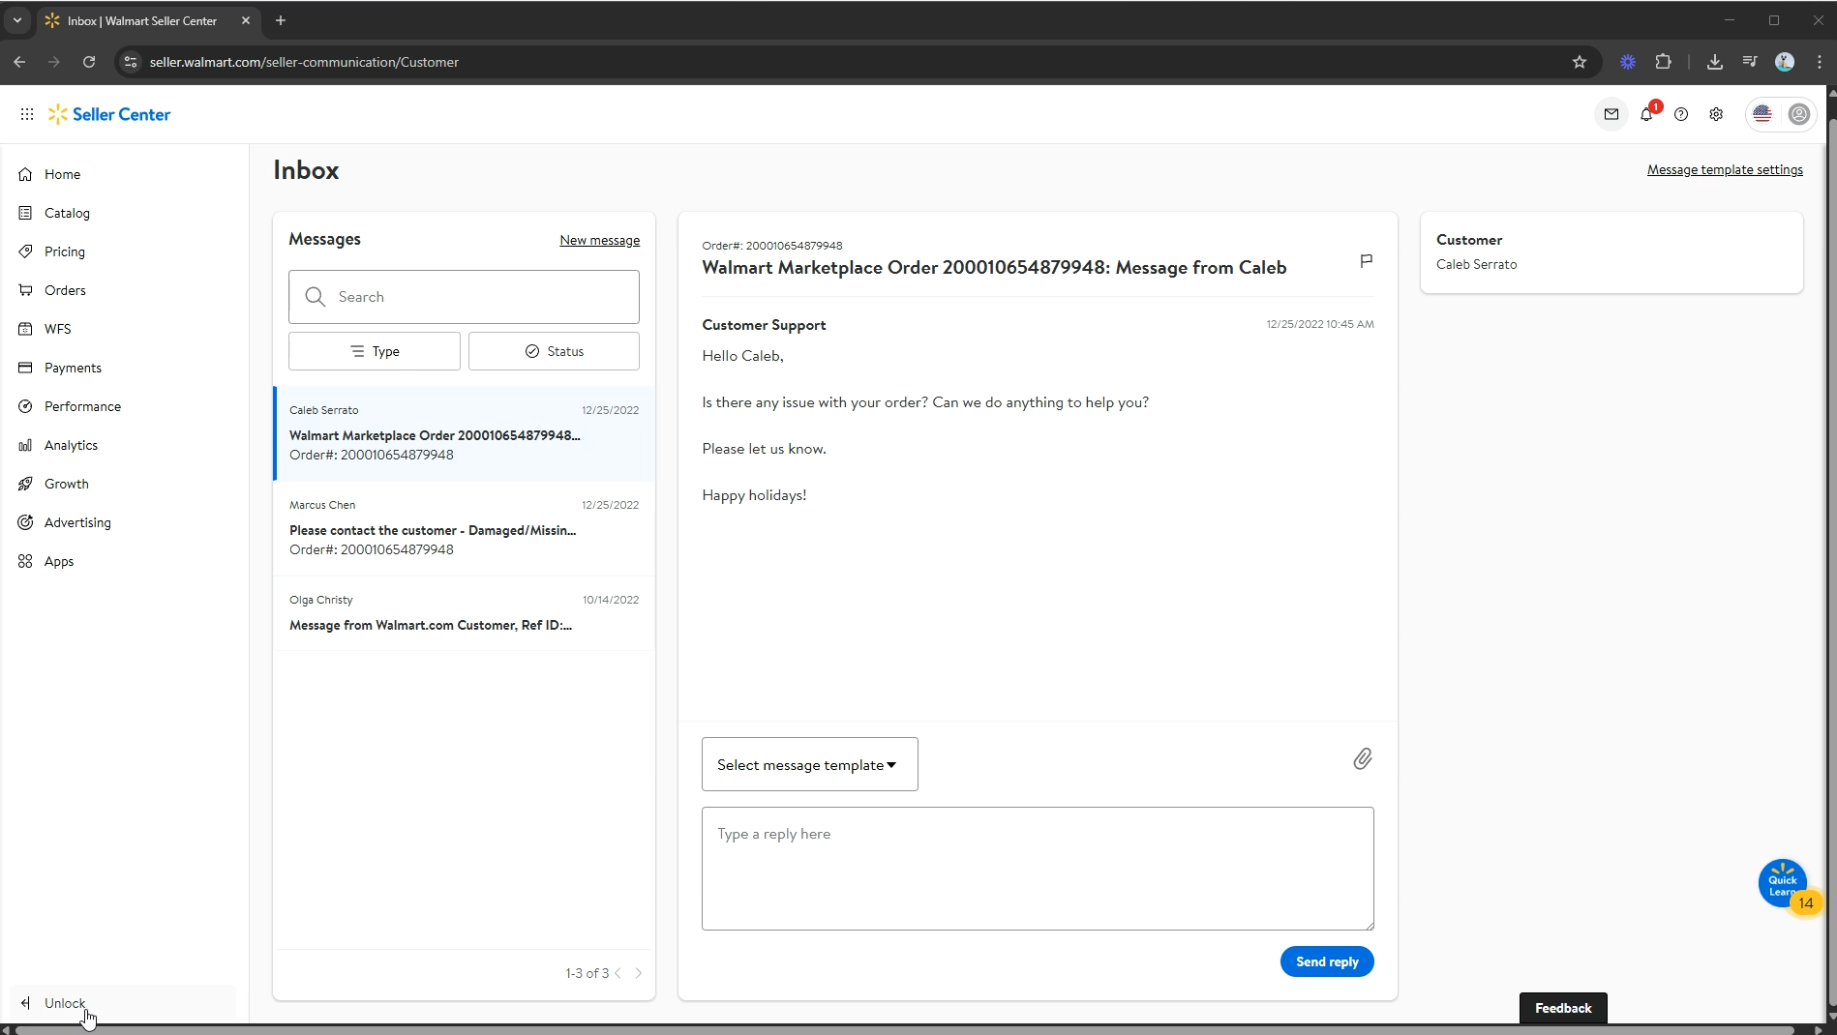The width and height of the screenshot is (1837, 1035).
Task: Open Message template settings link
Action: pos(1725,169)
